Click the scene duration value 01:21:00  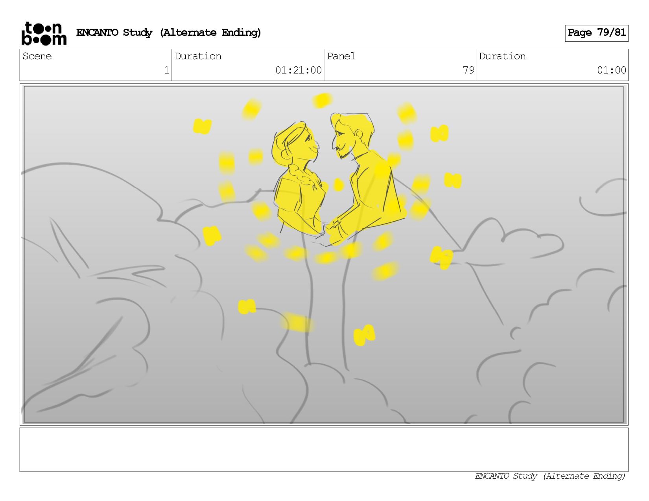299,70
